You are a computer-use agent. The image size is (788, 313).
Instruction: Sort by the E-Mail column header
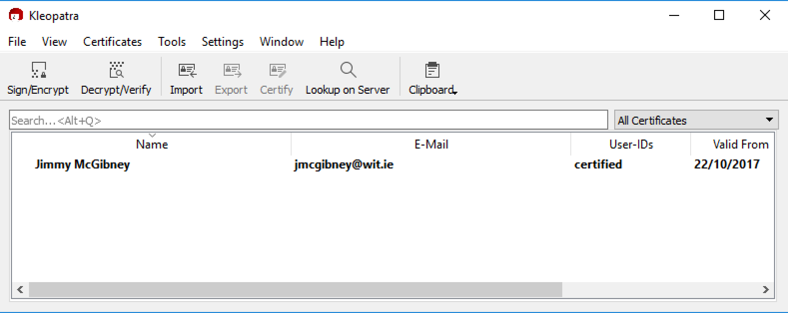click(x=431, y=145)
